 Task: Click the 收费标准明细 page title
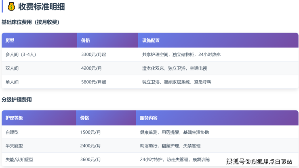tap(41, 6)
